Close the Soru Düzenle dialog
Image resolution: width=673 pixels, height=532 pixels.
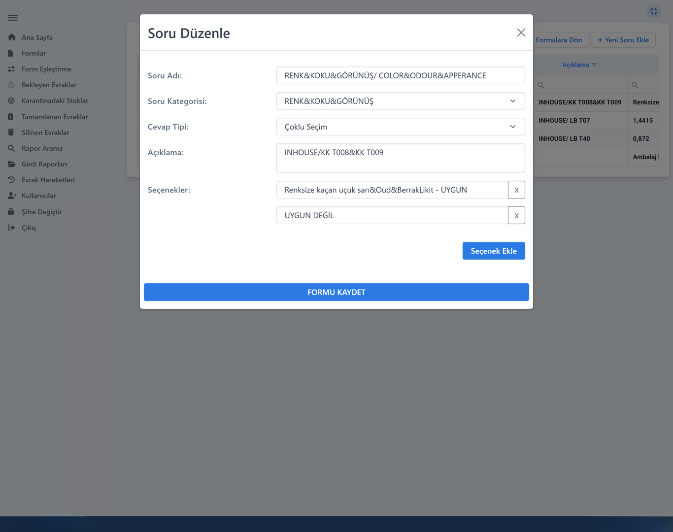(x=521, y=33)
